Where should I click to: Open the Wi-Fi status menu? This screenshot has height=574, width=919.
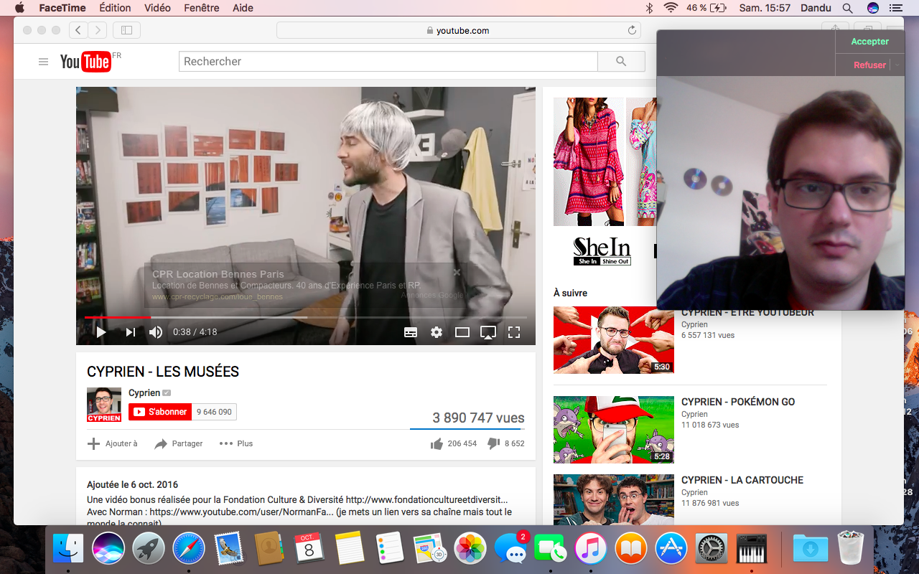click(x=671, y=8)
